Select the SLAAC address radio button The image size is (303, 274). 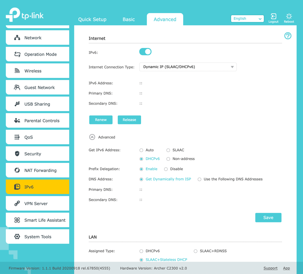(x=168, y=150)
